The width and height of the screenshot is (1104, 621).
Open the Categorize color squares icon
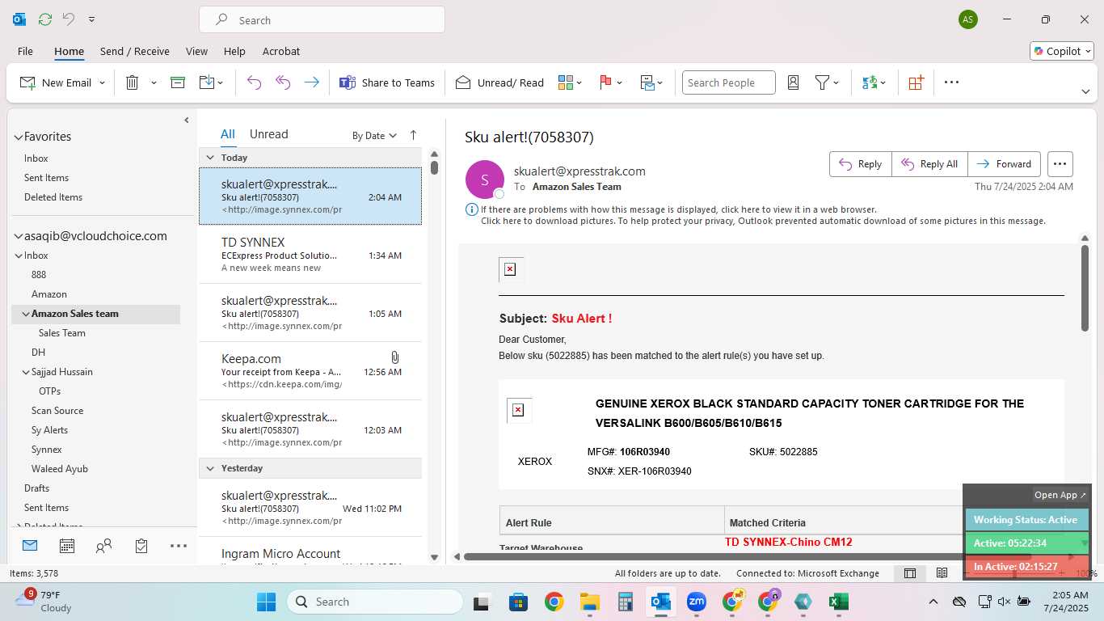point(565,82)
